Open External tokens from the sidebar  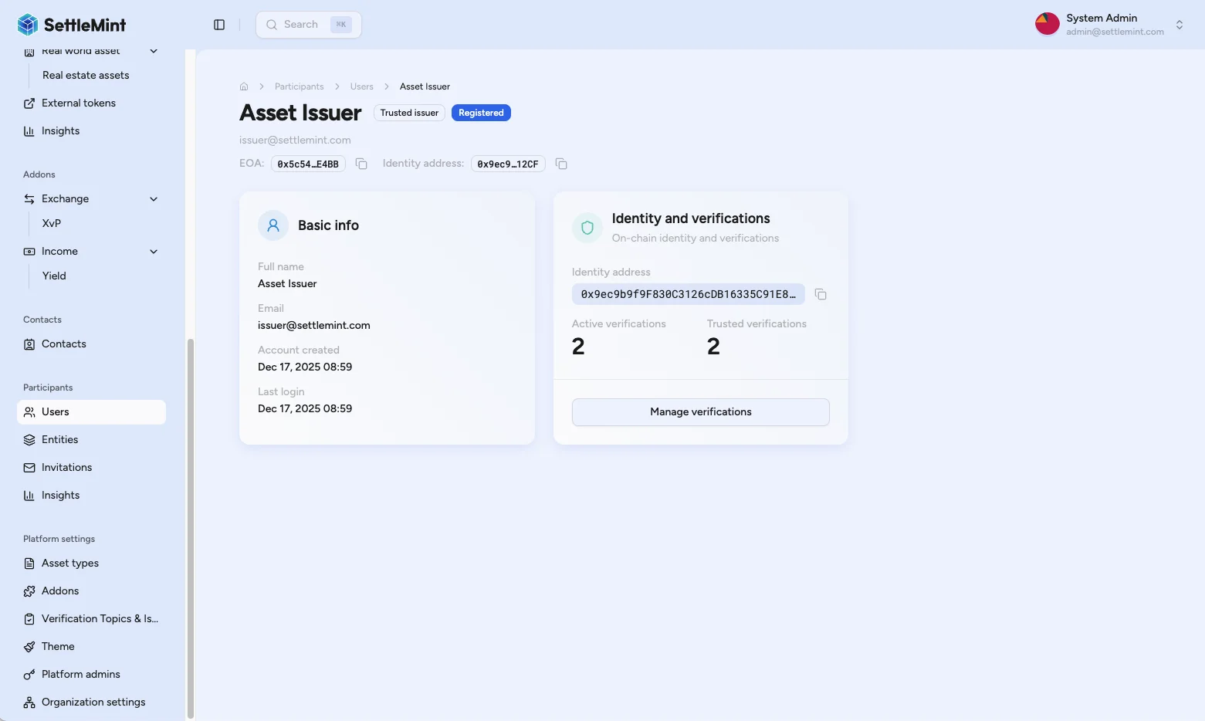78,103
